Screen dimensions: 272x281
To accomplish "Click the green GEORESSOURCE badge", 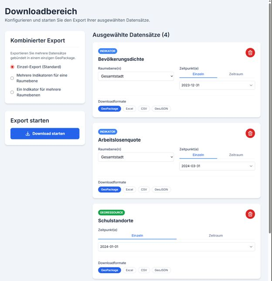I will pos(111,212).
